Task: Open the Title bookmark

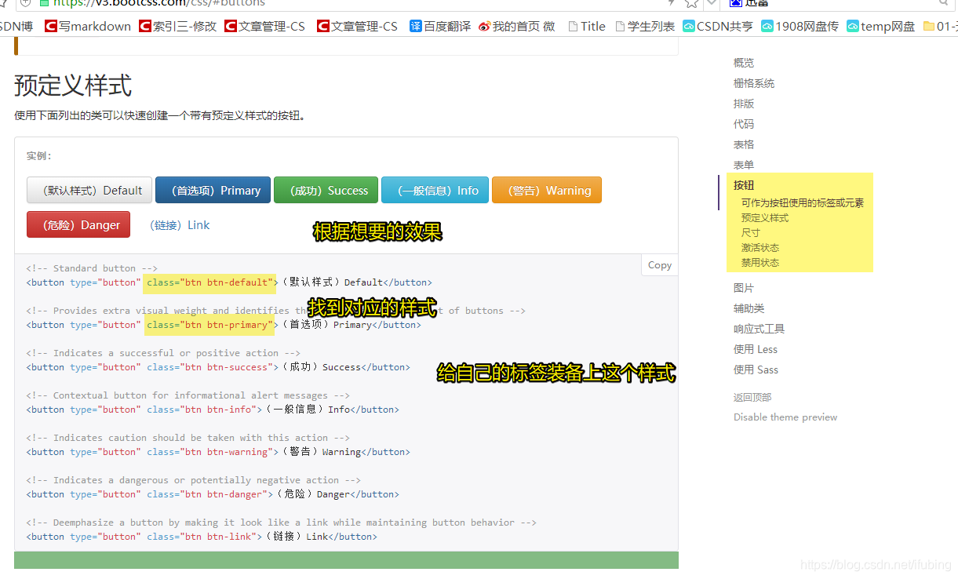Action: click(586, 26)
